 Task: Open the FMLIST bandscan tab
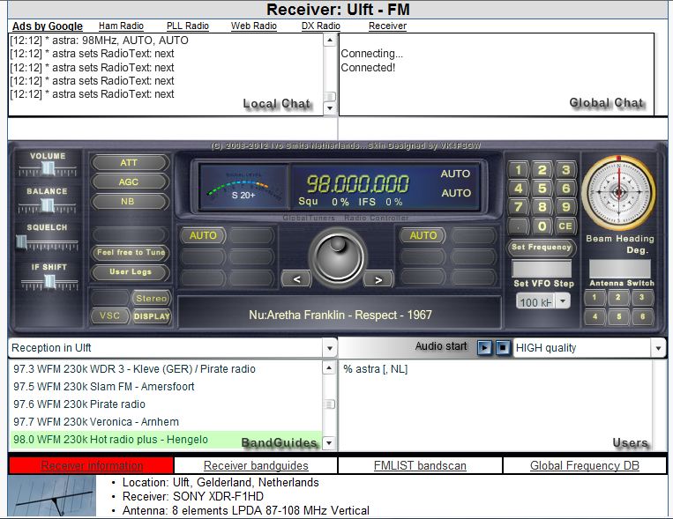[420, 465]
